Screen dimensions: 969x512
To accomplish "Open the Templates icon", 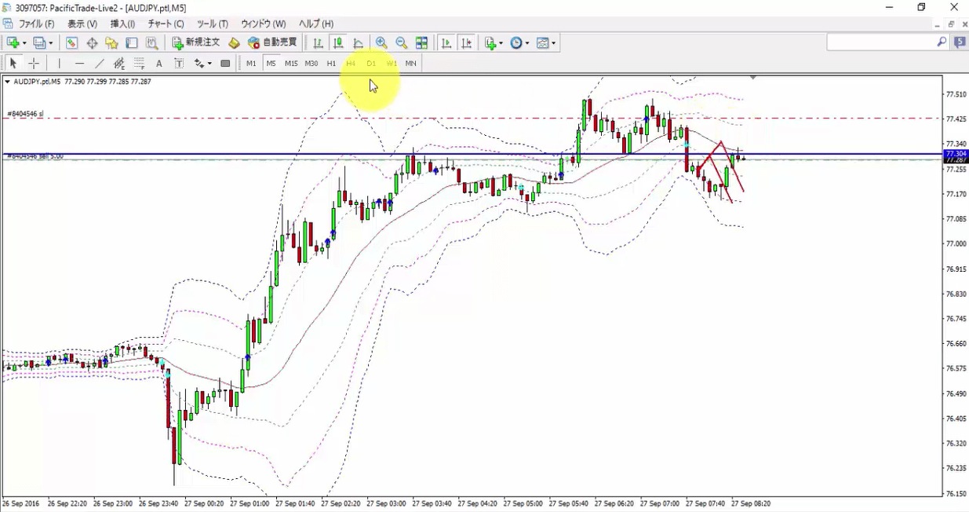I will coord(543,42).
